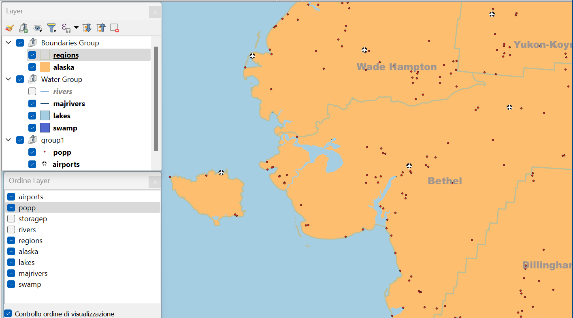Select the airports layer name in Layer tree

(66, 164)
